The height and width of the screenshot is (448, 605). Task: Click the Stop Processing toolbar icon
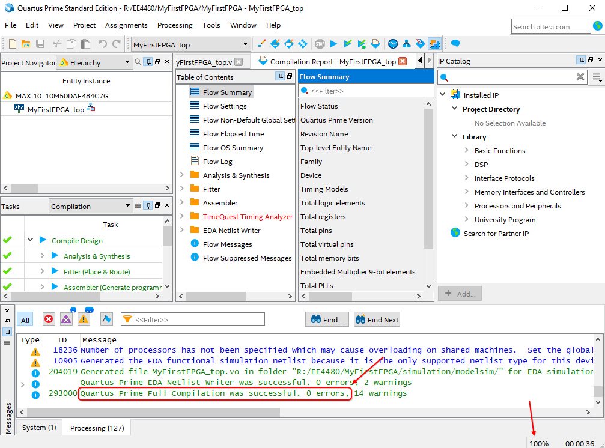click(x=320, y=44)
